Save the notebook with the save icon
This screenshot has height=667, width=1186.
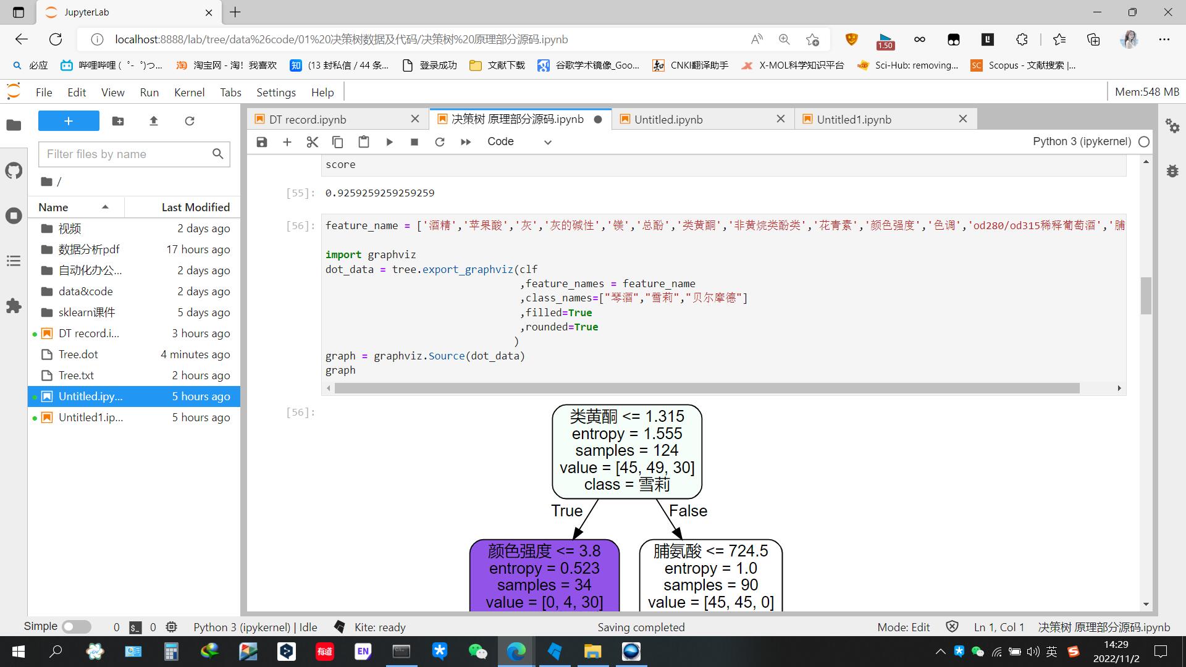click(262, 142)
